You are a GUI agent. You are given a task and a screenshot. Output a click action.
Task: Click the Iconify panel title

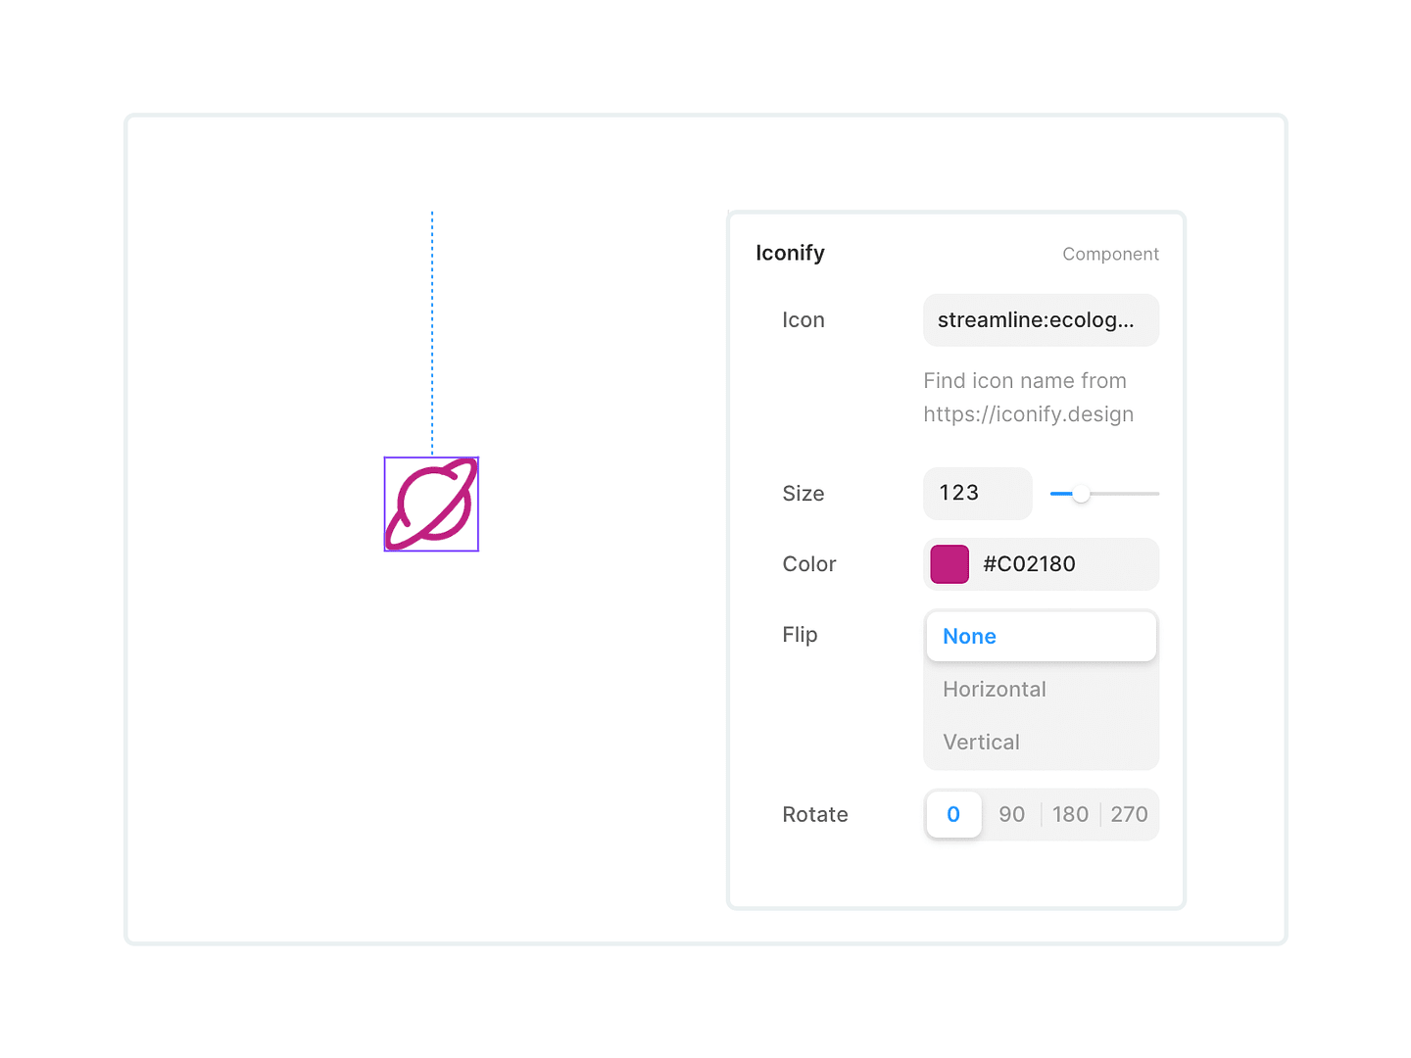pyautogui.click(x=790, y=253)
